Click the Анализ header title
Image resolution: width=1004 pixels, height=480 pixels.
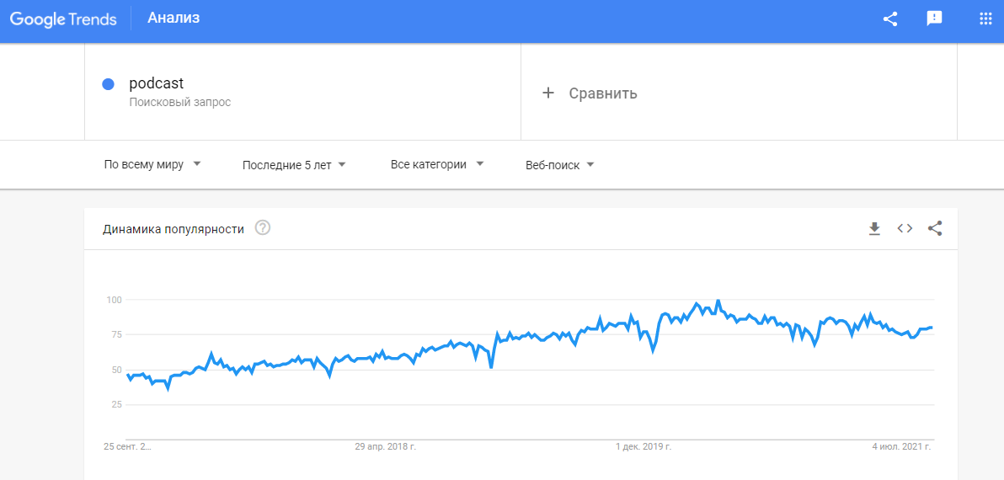[174, 18]
